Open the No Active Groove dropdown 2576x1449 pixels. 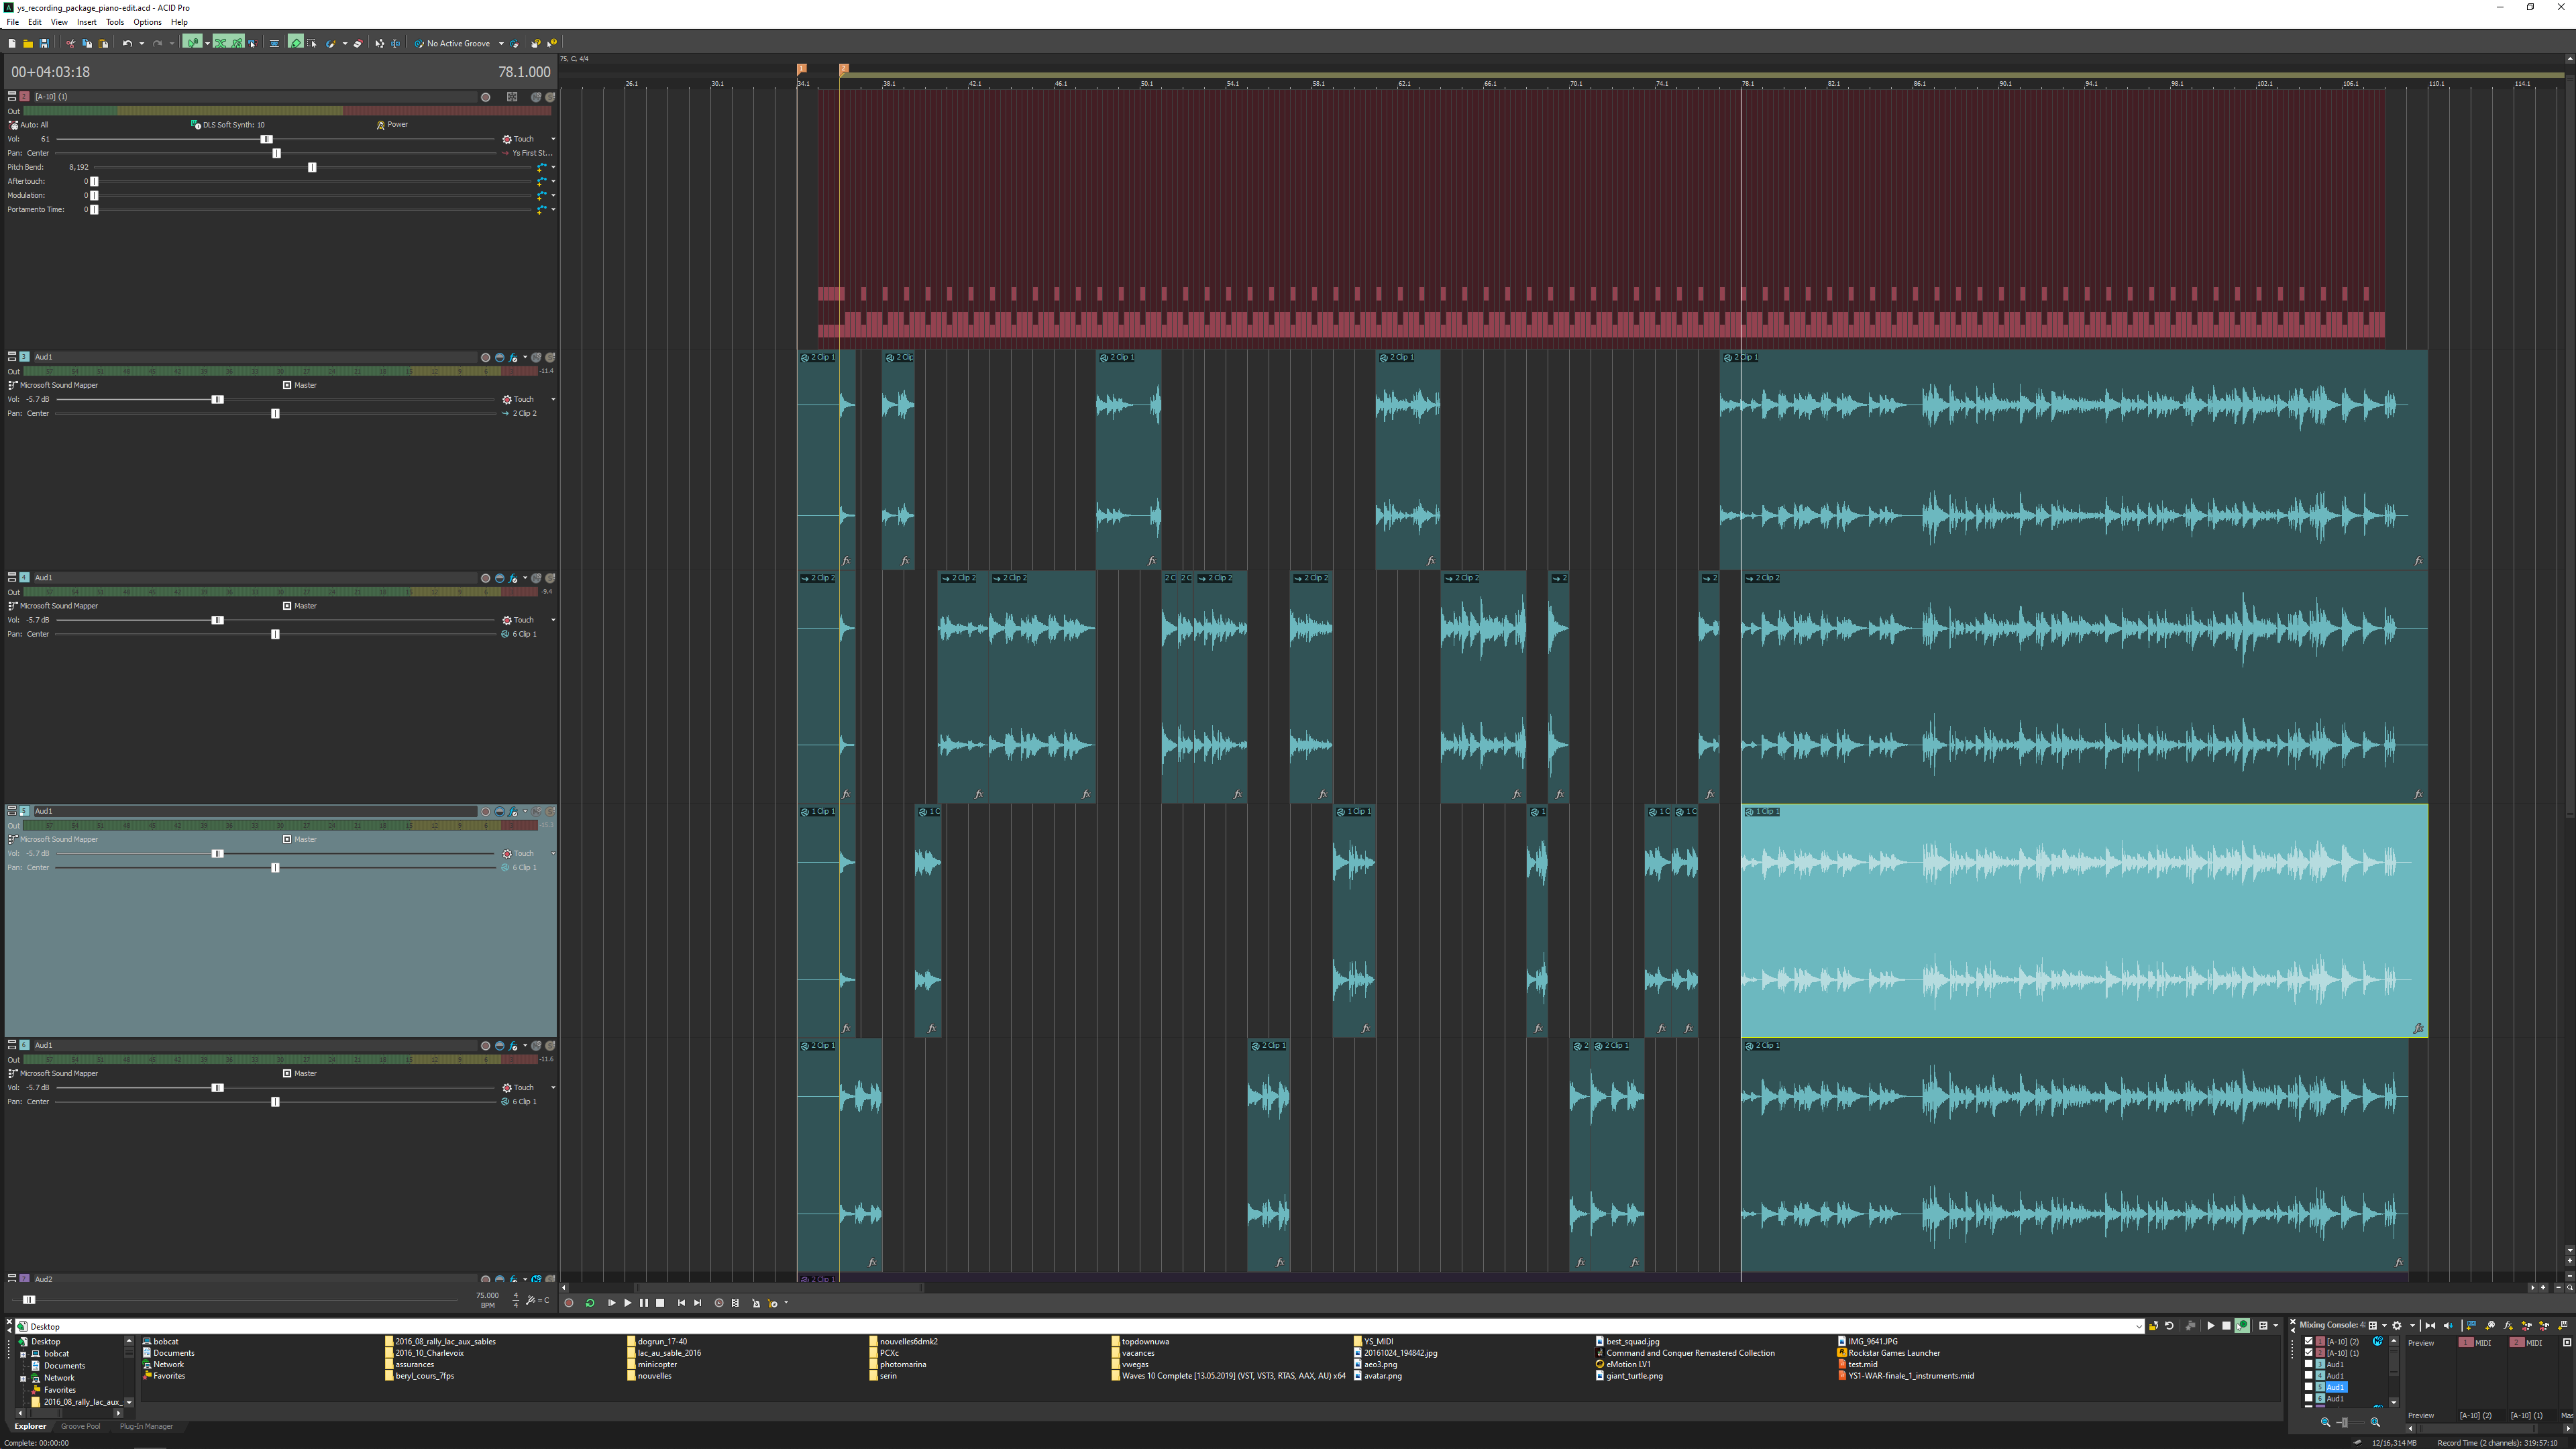(501, 43)
